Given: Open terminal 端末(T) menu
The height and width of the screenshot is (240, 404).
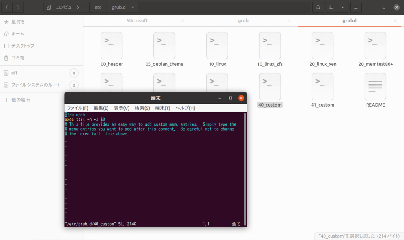Looking at the screenshot, I should click(163, 108).
